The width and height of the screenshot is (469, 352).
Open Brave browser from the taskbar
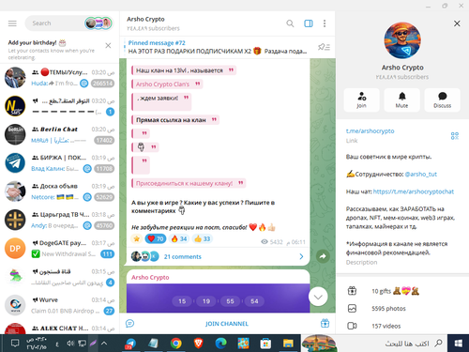[199, 344]
